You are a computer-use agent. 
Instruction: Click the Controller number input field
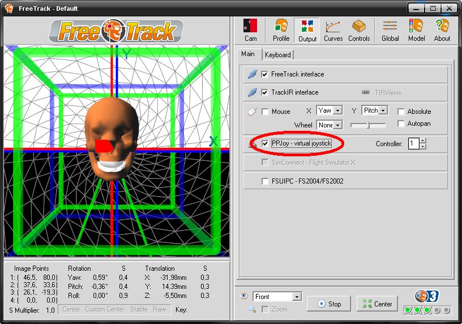click(x=414, y=143)
